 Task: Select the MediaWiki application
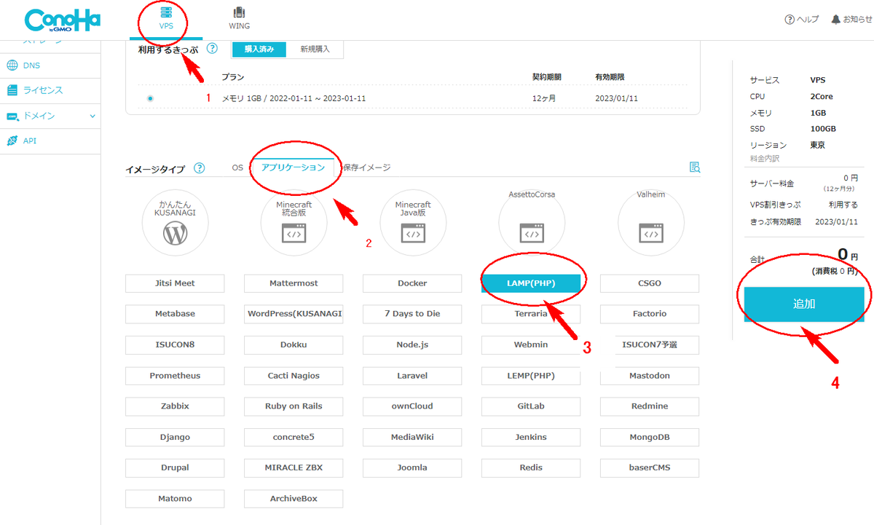(412, 437)
